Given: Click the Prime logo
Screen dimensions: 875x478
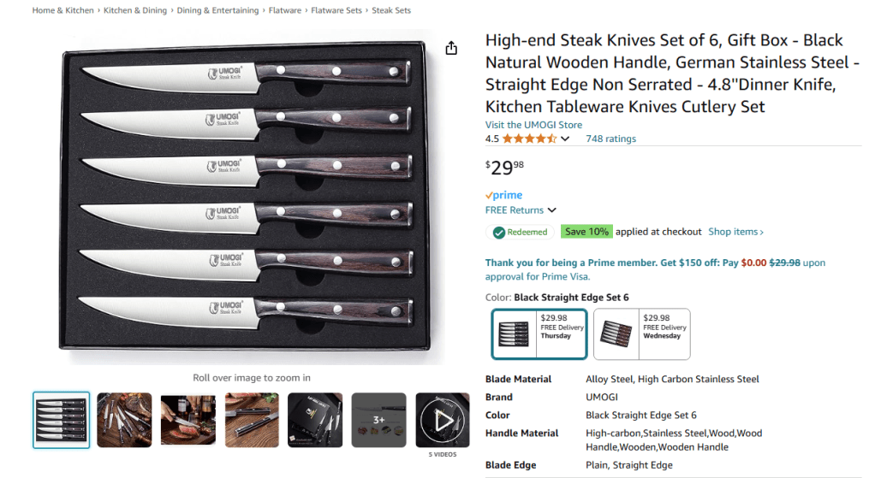Looking at the screenshot, I should [503, 195].
